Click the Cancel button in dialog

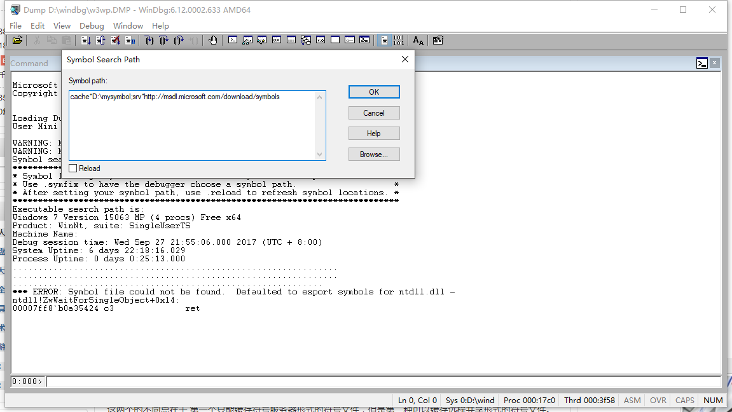tap(374, 113)
